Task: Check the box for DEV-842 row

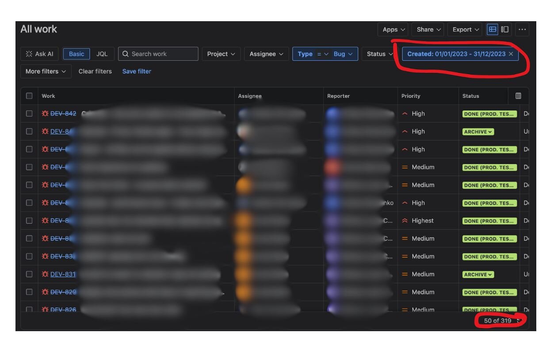Action: 29,113
